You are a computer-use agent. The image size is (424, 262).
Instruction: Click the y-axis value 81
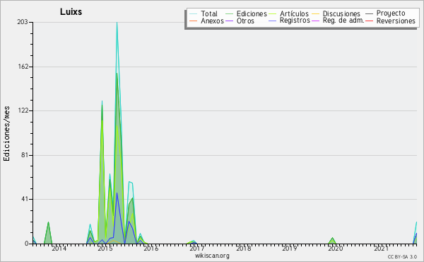point(25,155)
